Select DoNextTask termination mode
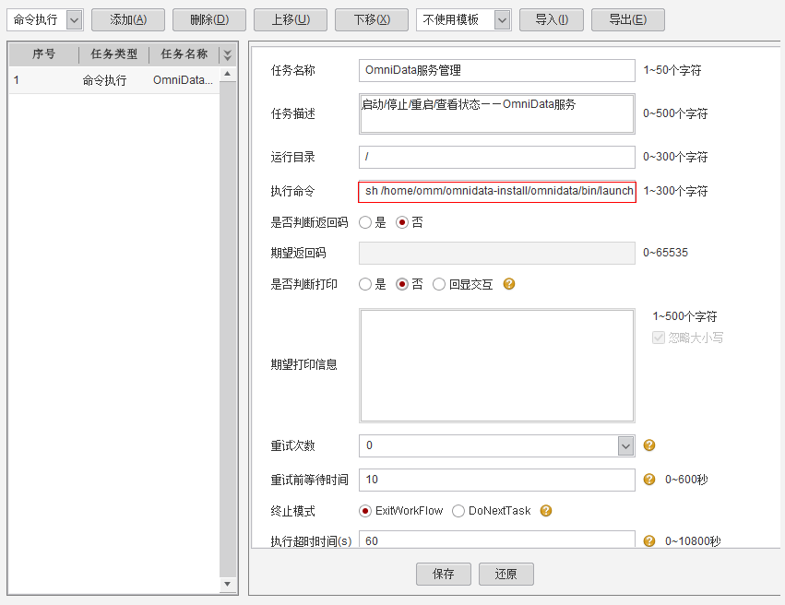This screenshot has height=605, width=785. tap(458, 511)
